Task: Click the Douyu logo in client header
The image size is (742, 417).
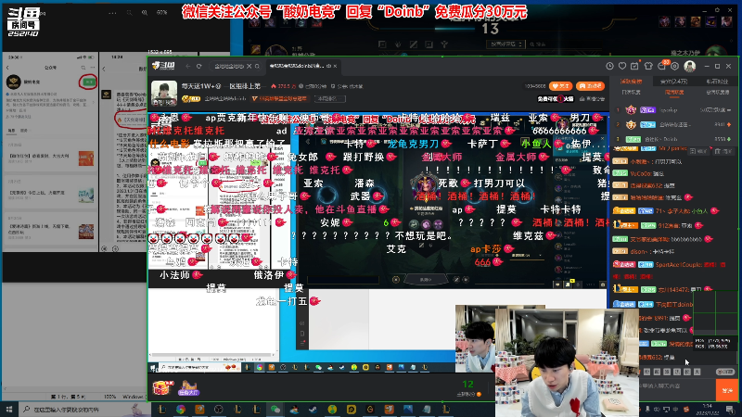Action: point(164,66)
